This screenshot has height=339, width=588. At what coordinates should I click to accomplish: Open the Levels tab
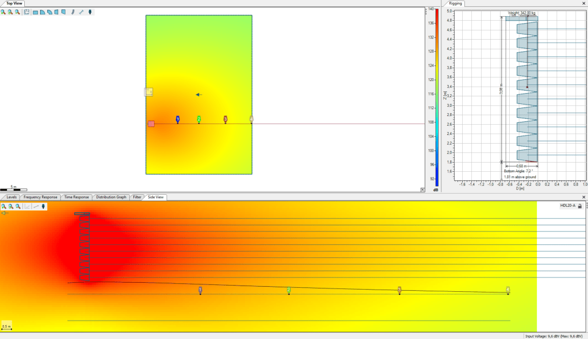point(11,197)
